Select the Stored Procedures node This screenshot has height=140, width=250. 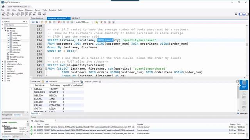(16, 57)
